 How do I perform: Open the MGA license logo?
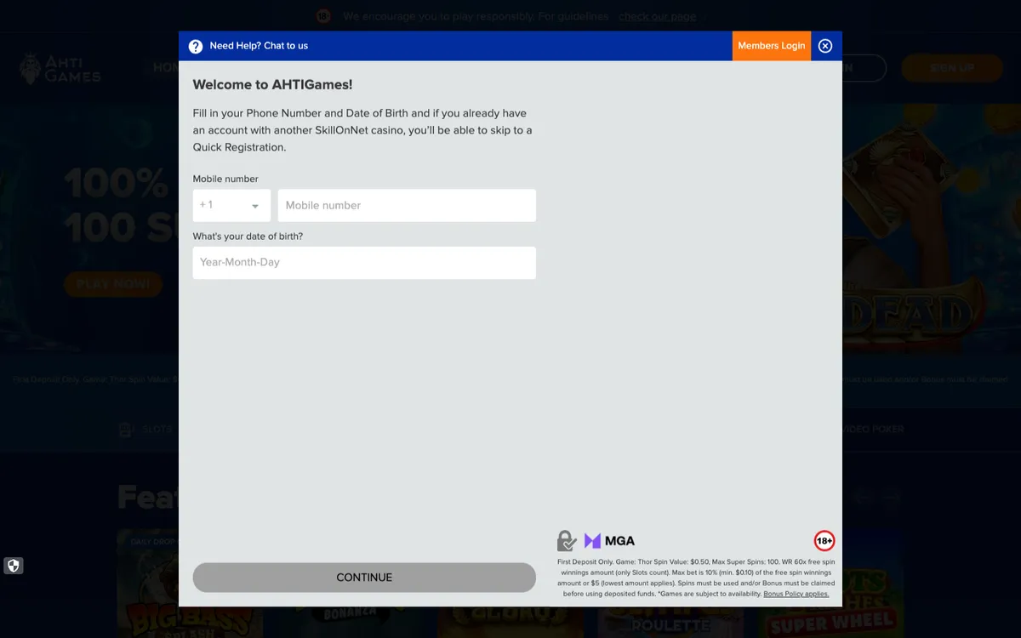[609, 540]
